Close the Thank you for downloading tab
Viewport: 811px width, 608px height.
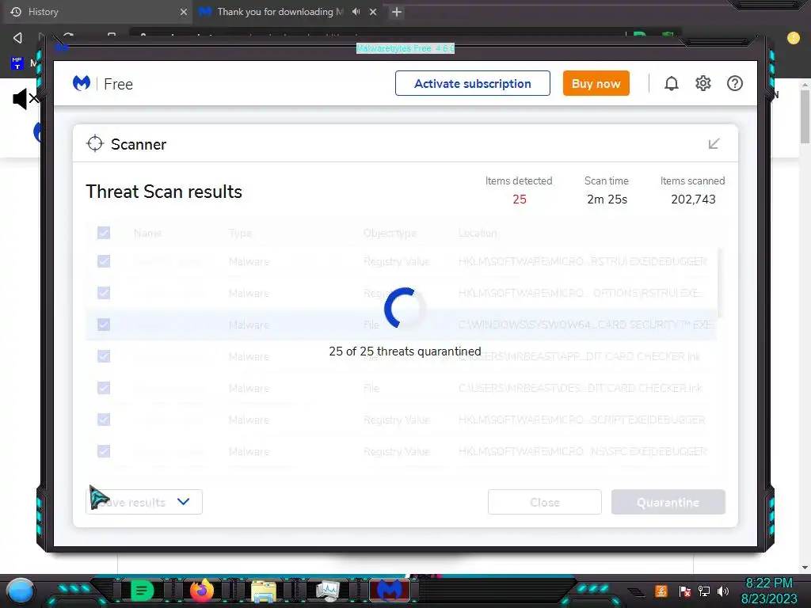373,11
